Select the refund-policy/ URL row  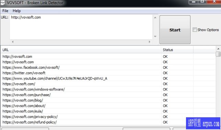(108, 122)
